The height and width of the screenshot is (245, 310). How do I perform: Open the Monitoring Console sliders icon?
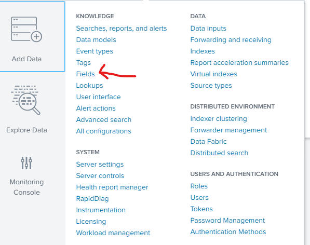pos(26,163)
